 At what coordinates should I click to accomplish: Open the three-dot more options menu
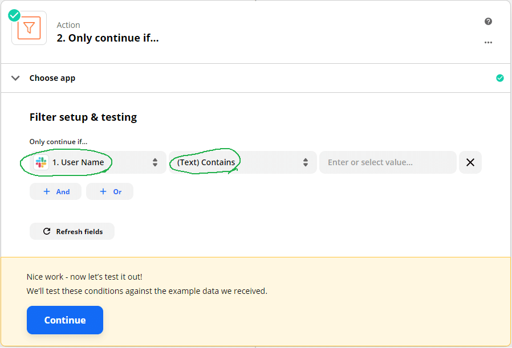[488, 42]
